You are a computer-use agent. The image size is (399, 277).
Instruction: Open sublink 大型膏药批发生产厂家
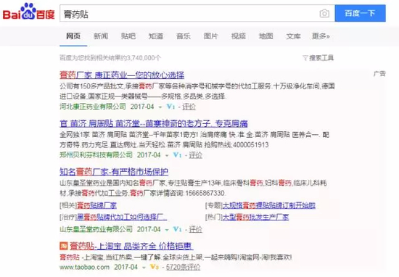256,217
